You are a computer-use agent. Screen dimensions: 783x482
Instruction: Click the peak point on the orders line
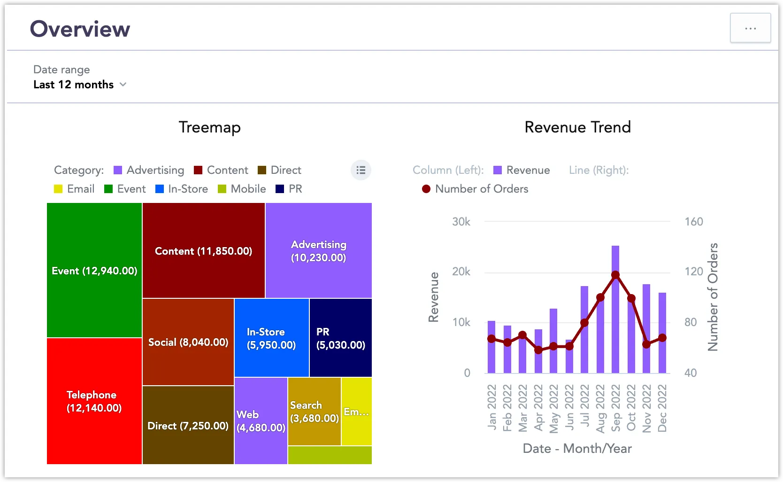click(x=615, y=275)
